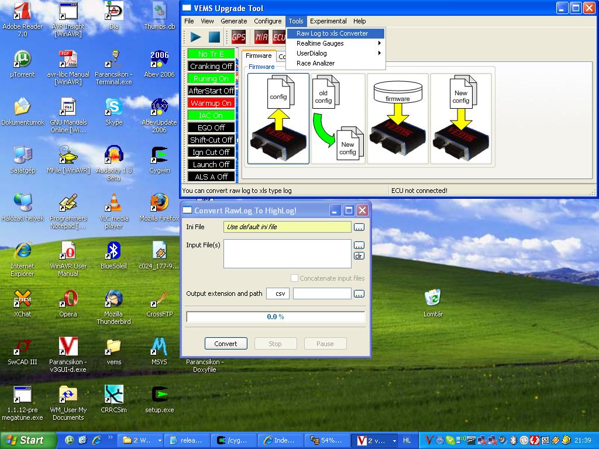Click the Stop button in converter dialog

pyautogui.click(x=275, y=344)
